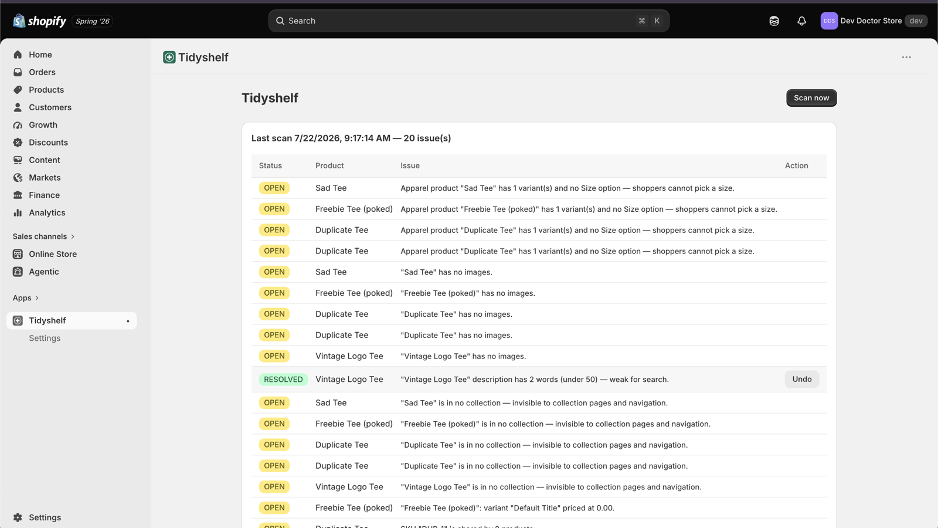938x528 pixels.
Task: Click the Shopify logo
Action: (40, 21)
